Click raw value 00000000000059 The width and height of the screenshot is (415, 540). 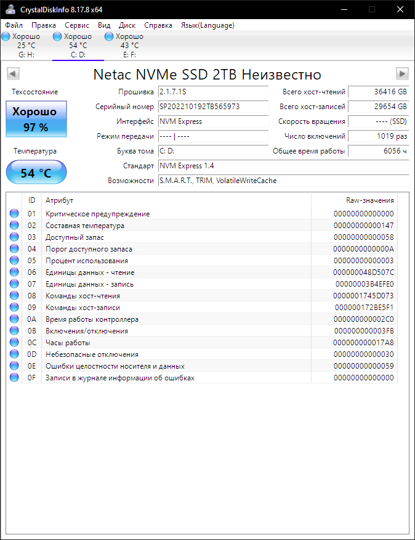364,366
